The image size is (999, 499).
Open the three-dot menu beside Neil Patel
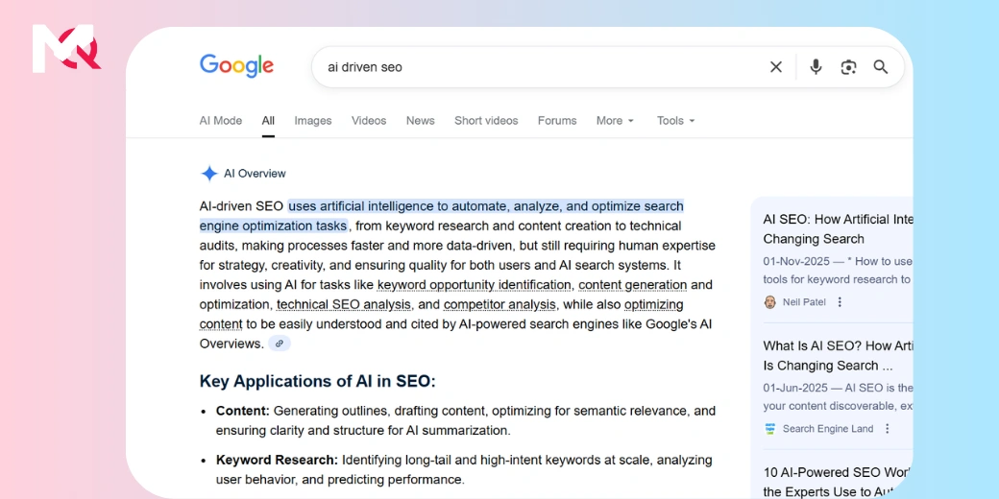click(840, 301)
